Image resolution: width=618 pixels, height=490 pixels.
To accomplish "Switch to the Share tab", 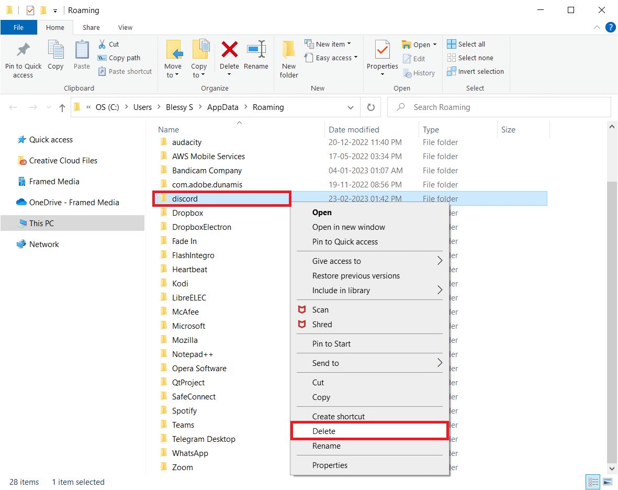I will pyautogui.click(x=91, y=27).
